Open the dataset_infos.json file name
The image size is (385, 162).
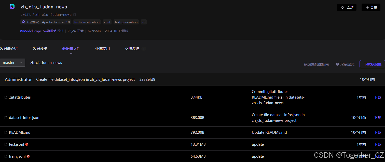[24, 118]
